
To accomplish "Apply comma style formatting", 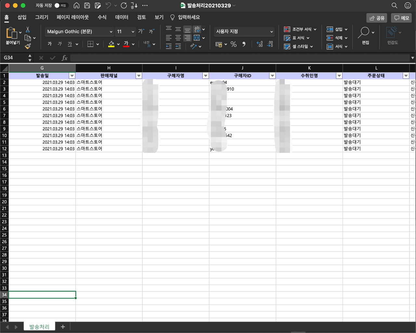I will pyautogui.click(x=244, y=45).
